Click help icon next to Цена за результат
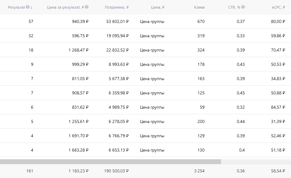Viewport: 291px width, 178px height. pos(87,7)
